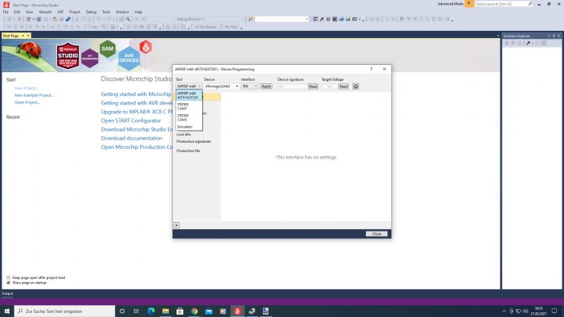Open the Tools menu
Image resolution: width=564 pixels, height=317 pixels.
click(x=106, y=12)
